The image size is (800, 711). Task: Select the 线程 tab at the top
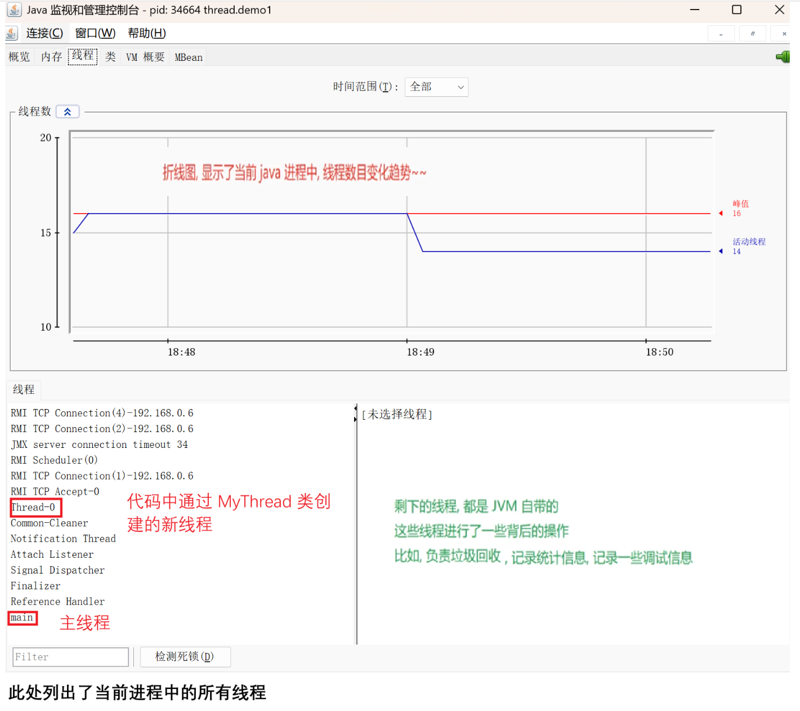[x=83, y=56]
